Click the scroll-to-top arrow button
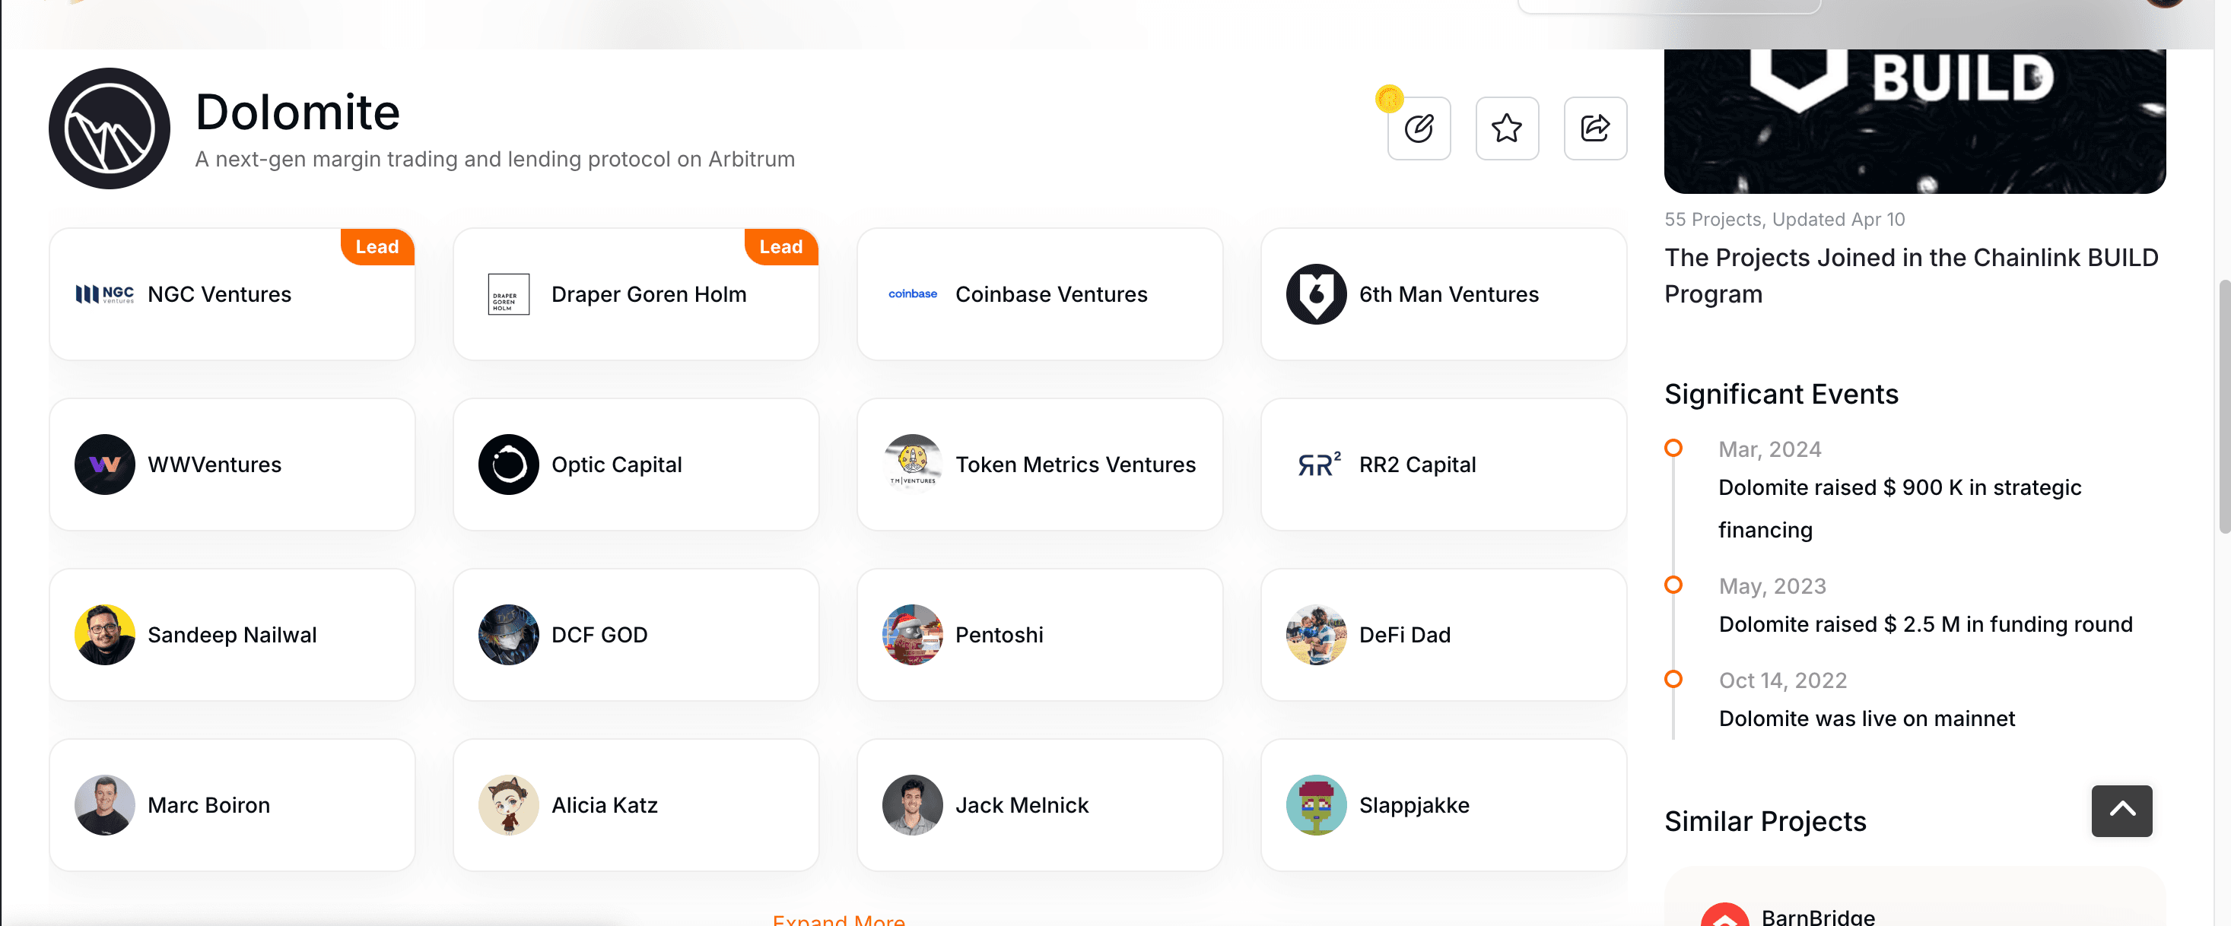2231x926 pixels. pos(2122,811)
